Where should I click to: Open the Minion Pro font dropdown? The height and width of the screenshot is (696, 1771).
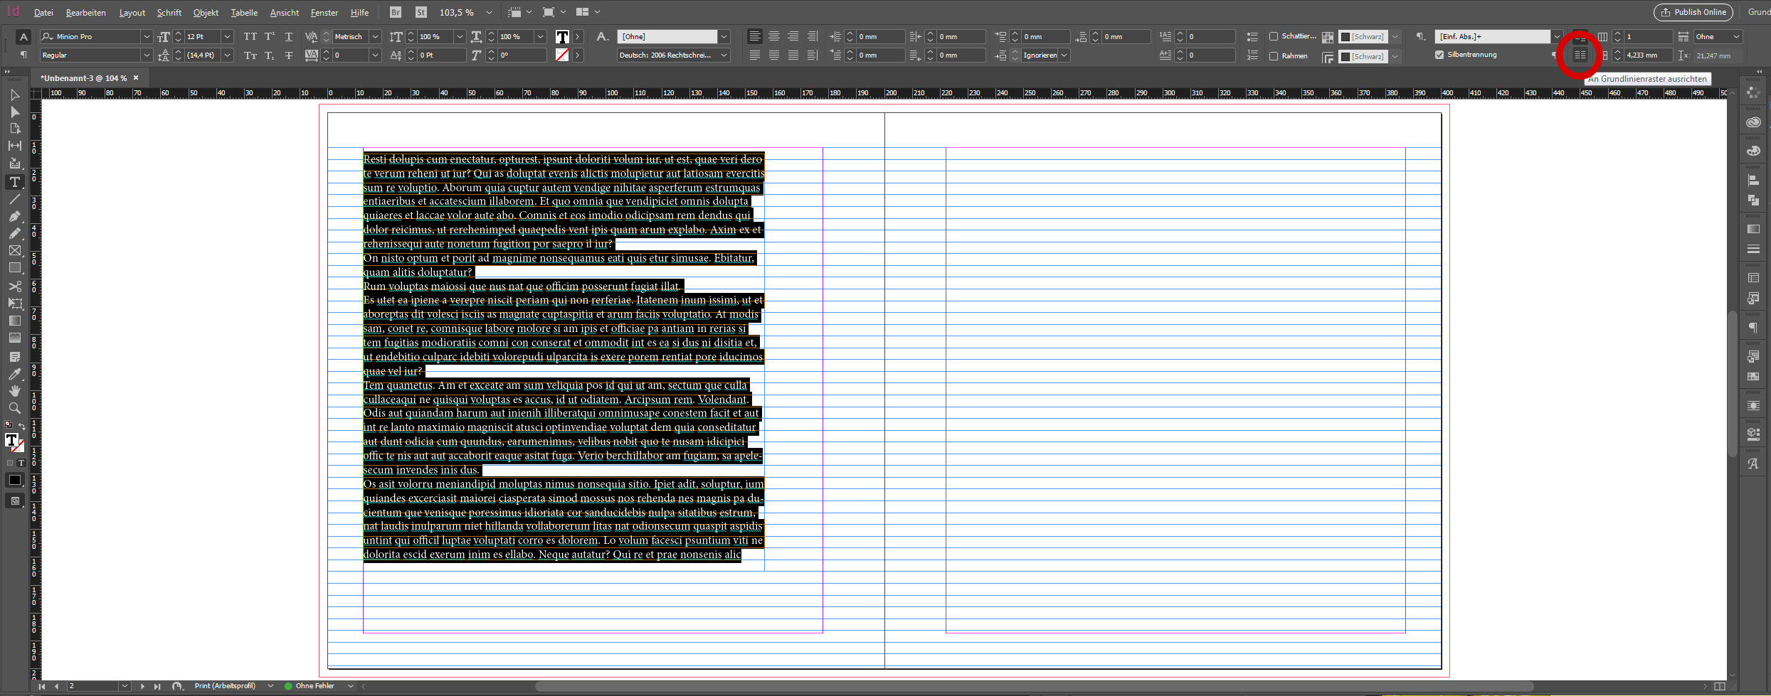pos(147,36)
